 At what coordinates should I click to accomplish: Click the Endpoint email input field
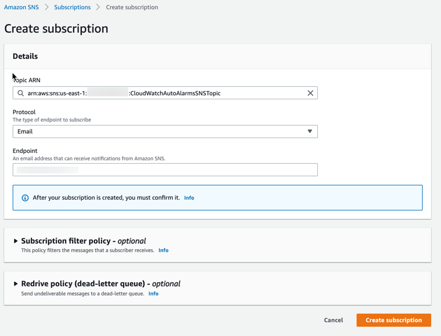point(165,170)
